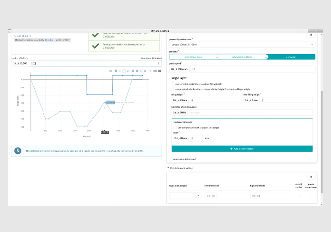Click the Zoom Out minus-square icon
Viewport: 331px width, 232px height.
tap(137, 71)
